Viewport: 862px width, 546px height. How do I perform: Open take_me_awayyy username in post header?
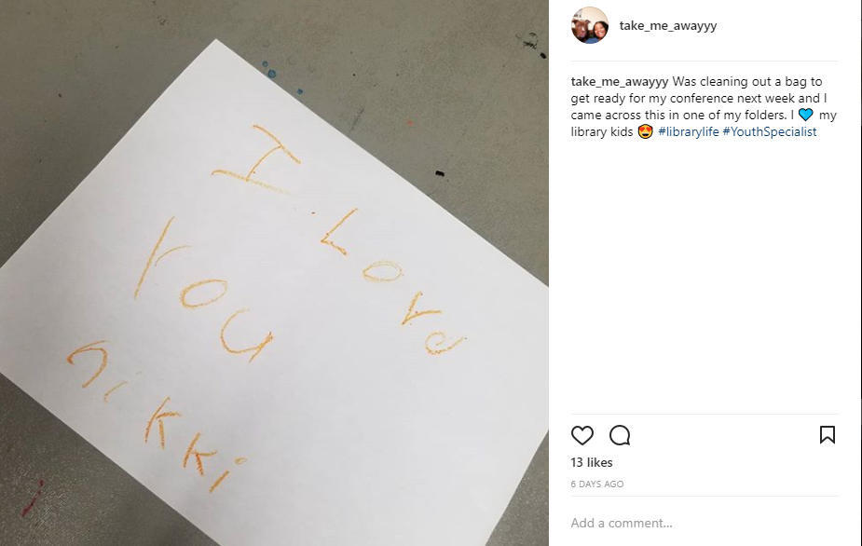668,25
